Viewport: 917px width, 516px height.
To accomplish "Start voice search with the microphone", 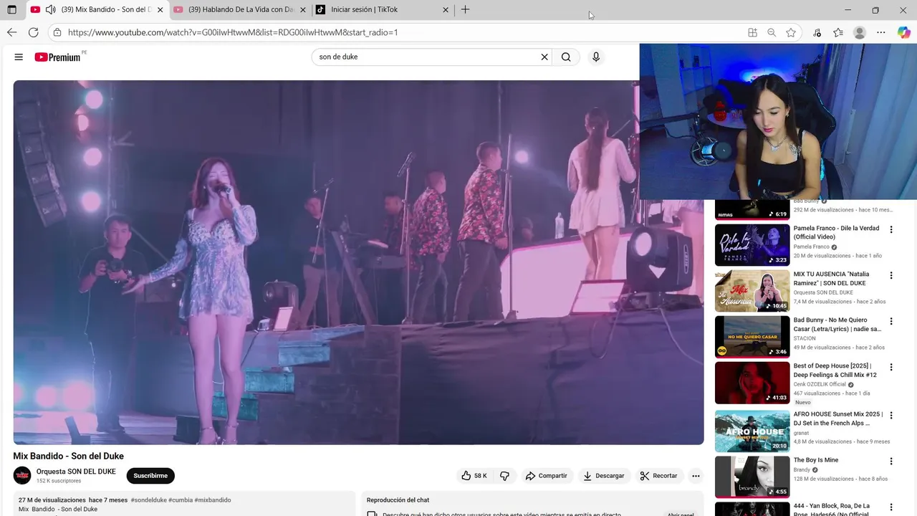I will click(x=595, y=57).
